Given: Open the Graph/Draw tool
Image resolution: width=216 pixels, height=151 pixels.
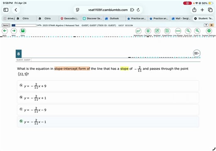Looking at the screenshot, I should (167, 31).
